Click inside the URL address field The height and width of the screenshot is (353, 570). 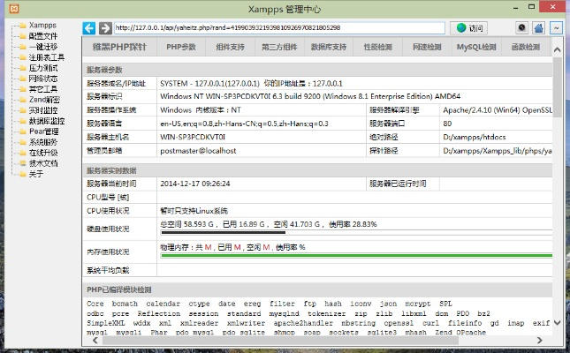pyautogui.click(x=278, y=27)
